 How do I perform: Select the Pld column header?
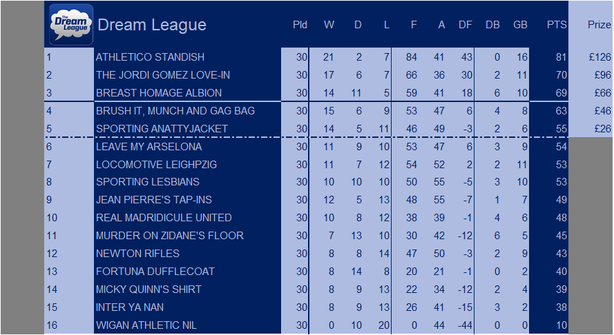[300, 25]
